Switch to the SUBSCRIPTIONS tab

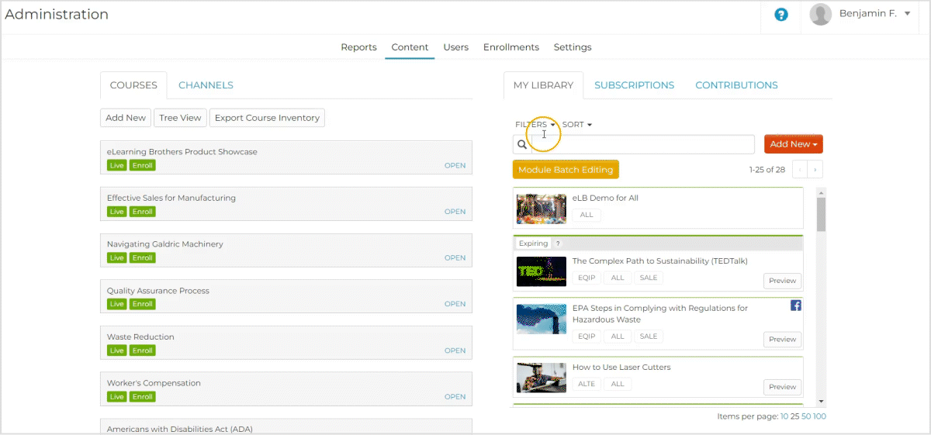634,85
